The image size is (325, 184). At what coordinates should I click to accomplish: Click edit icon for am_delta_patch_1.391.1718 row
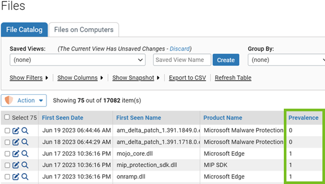coord(16,142)
